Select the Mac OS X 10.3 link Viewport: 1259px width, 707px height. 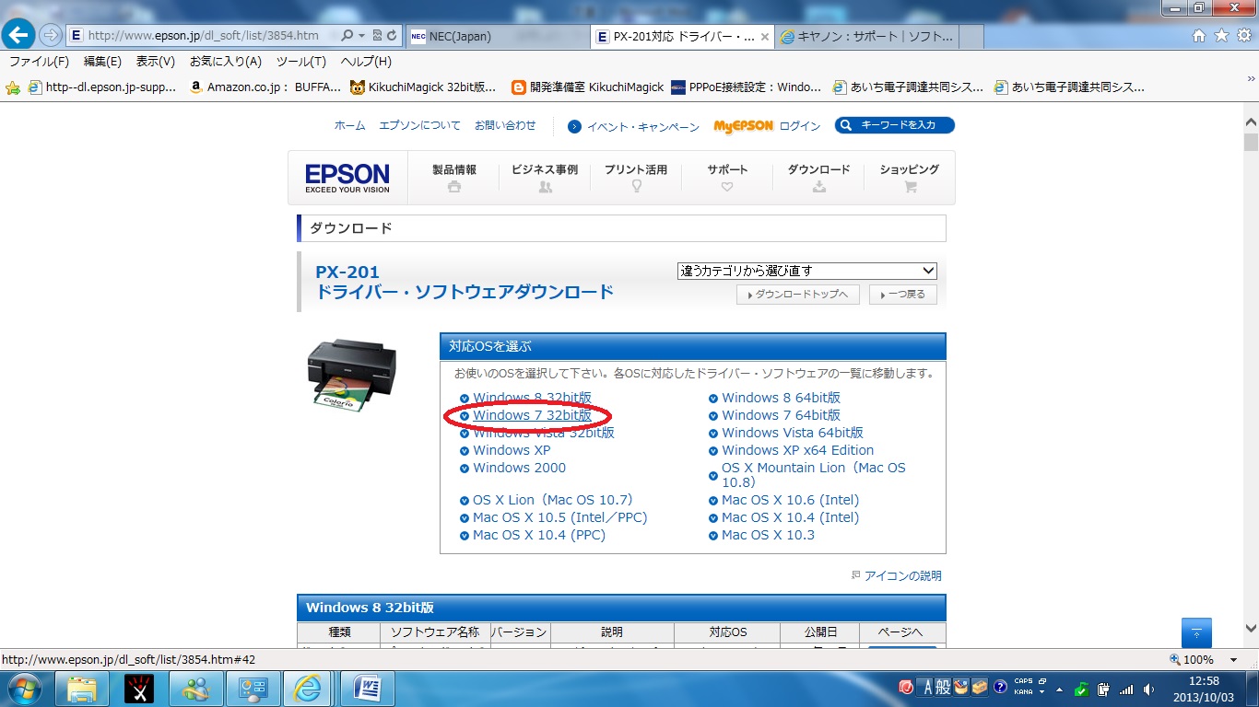pyautogui.click(x=768, y=535)
